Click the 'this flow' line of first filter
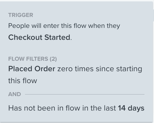Viewport: 154px width, 123px height. (x=22, y=81)
